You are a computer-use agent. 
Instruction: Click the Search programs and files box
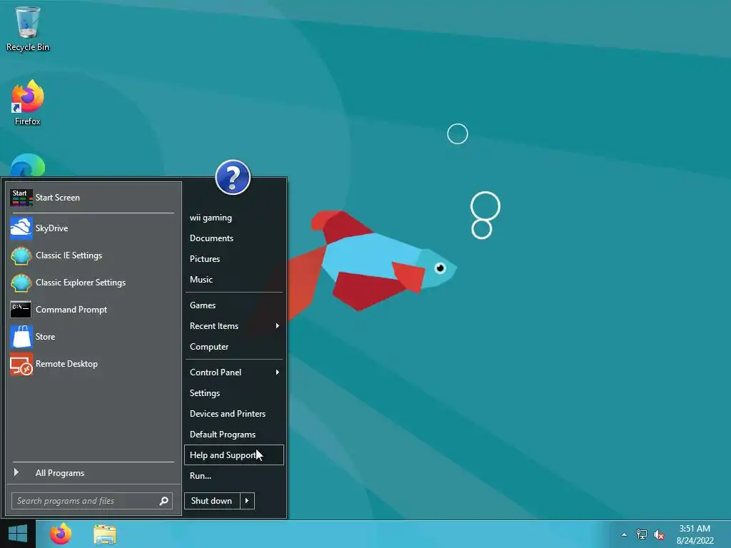point(92,501)
